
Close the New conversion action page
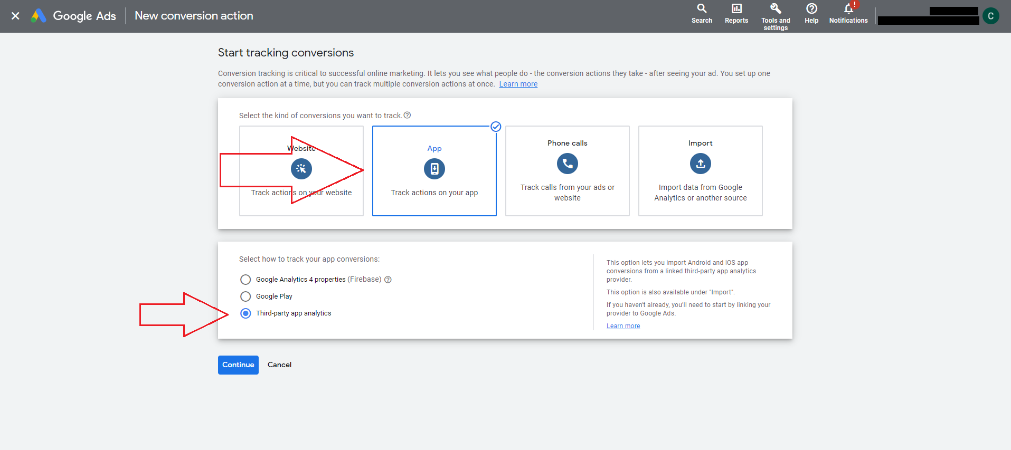click(x=15, y=16)
